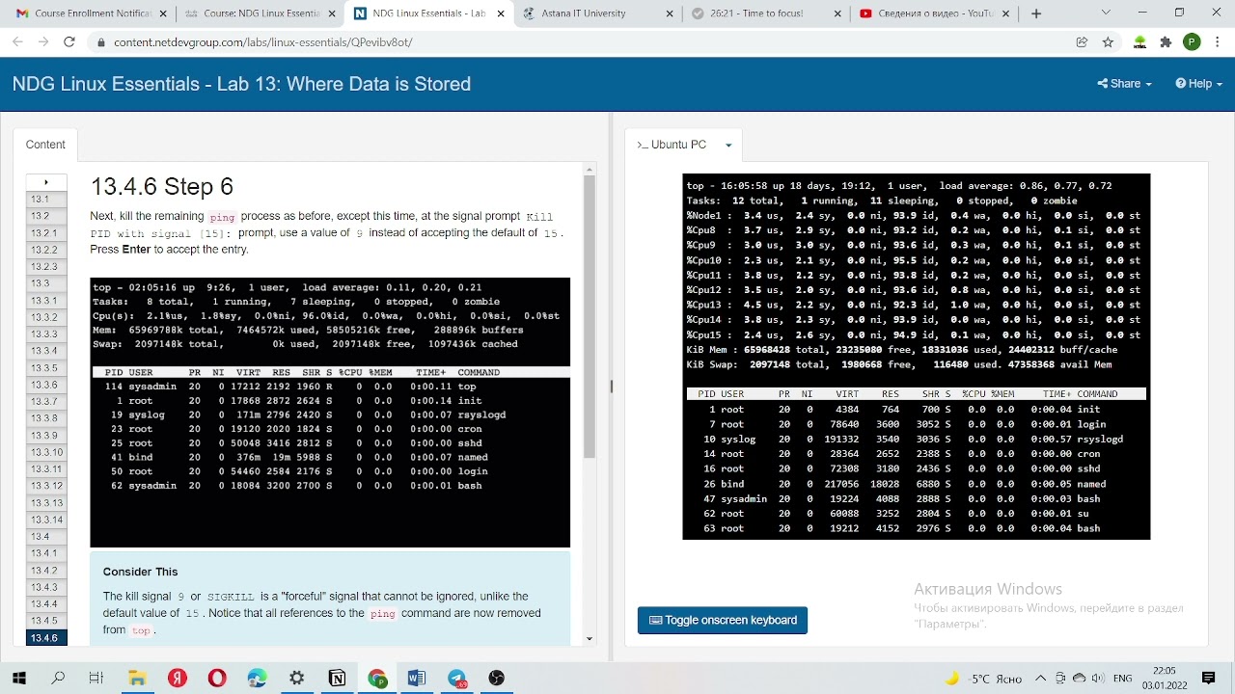The image size is (1235, 694).
Task: Open OBS Studio from the taskbar
Action: pyautogui.click(x=497, y=678)
